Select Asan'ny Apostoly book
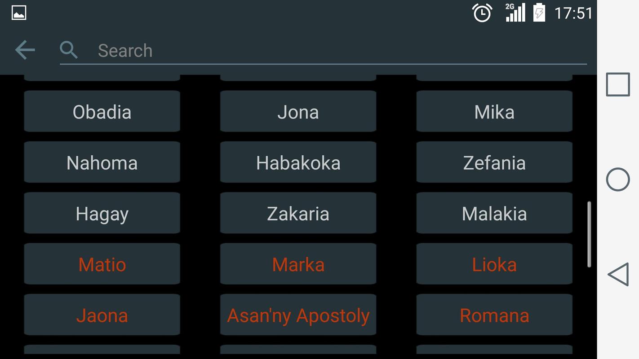 298,315
